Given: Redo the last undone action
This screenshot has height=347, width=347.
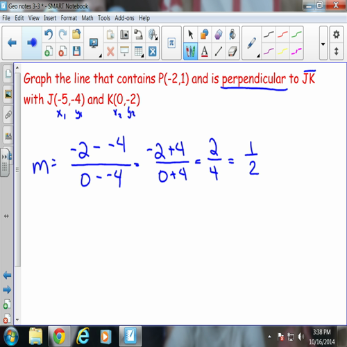Looking at the screenshot, I should (62, 35).
